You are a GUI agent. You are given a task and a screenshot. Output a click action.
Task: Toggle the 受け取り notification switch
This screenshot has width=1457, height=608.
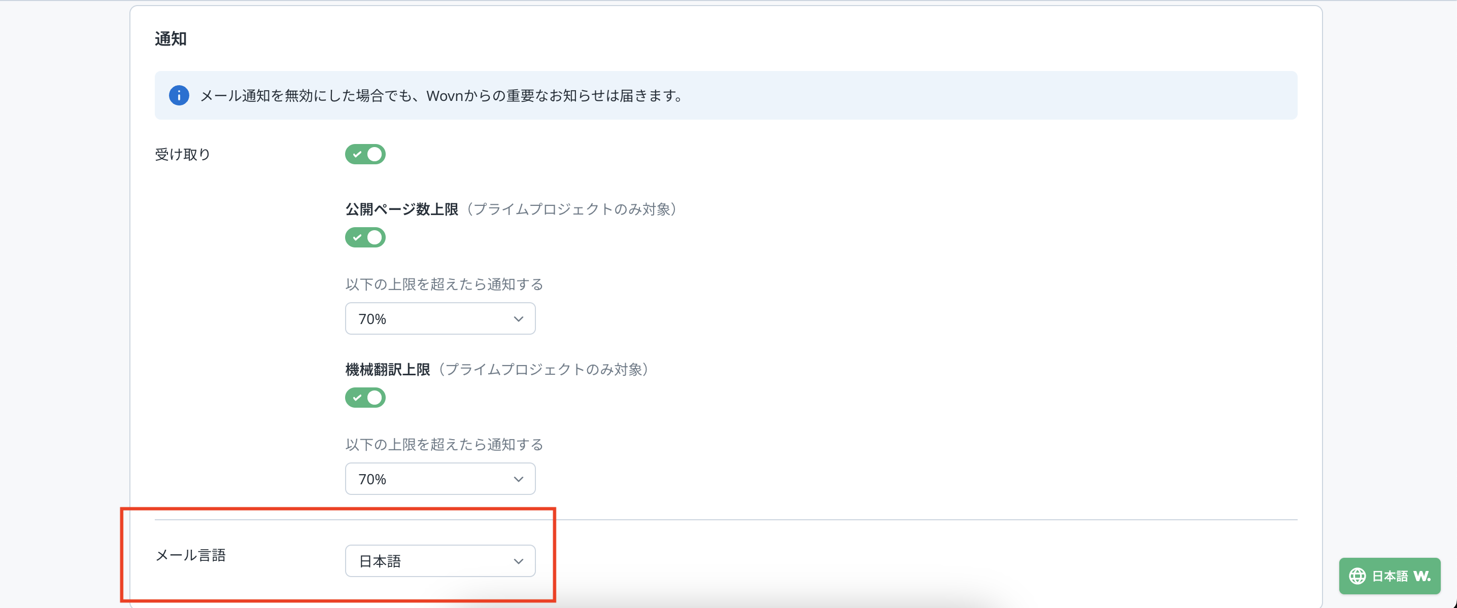[x=365, y=154]
